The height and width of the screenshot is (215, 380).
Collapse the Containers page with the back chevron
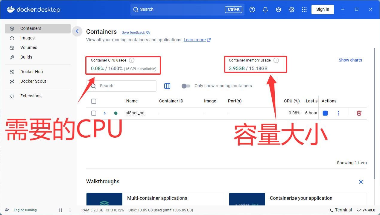point(77,31)
